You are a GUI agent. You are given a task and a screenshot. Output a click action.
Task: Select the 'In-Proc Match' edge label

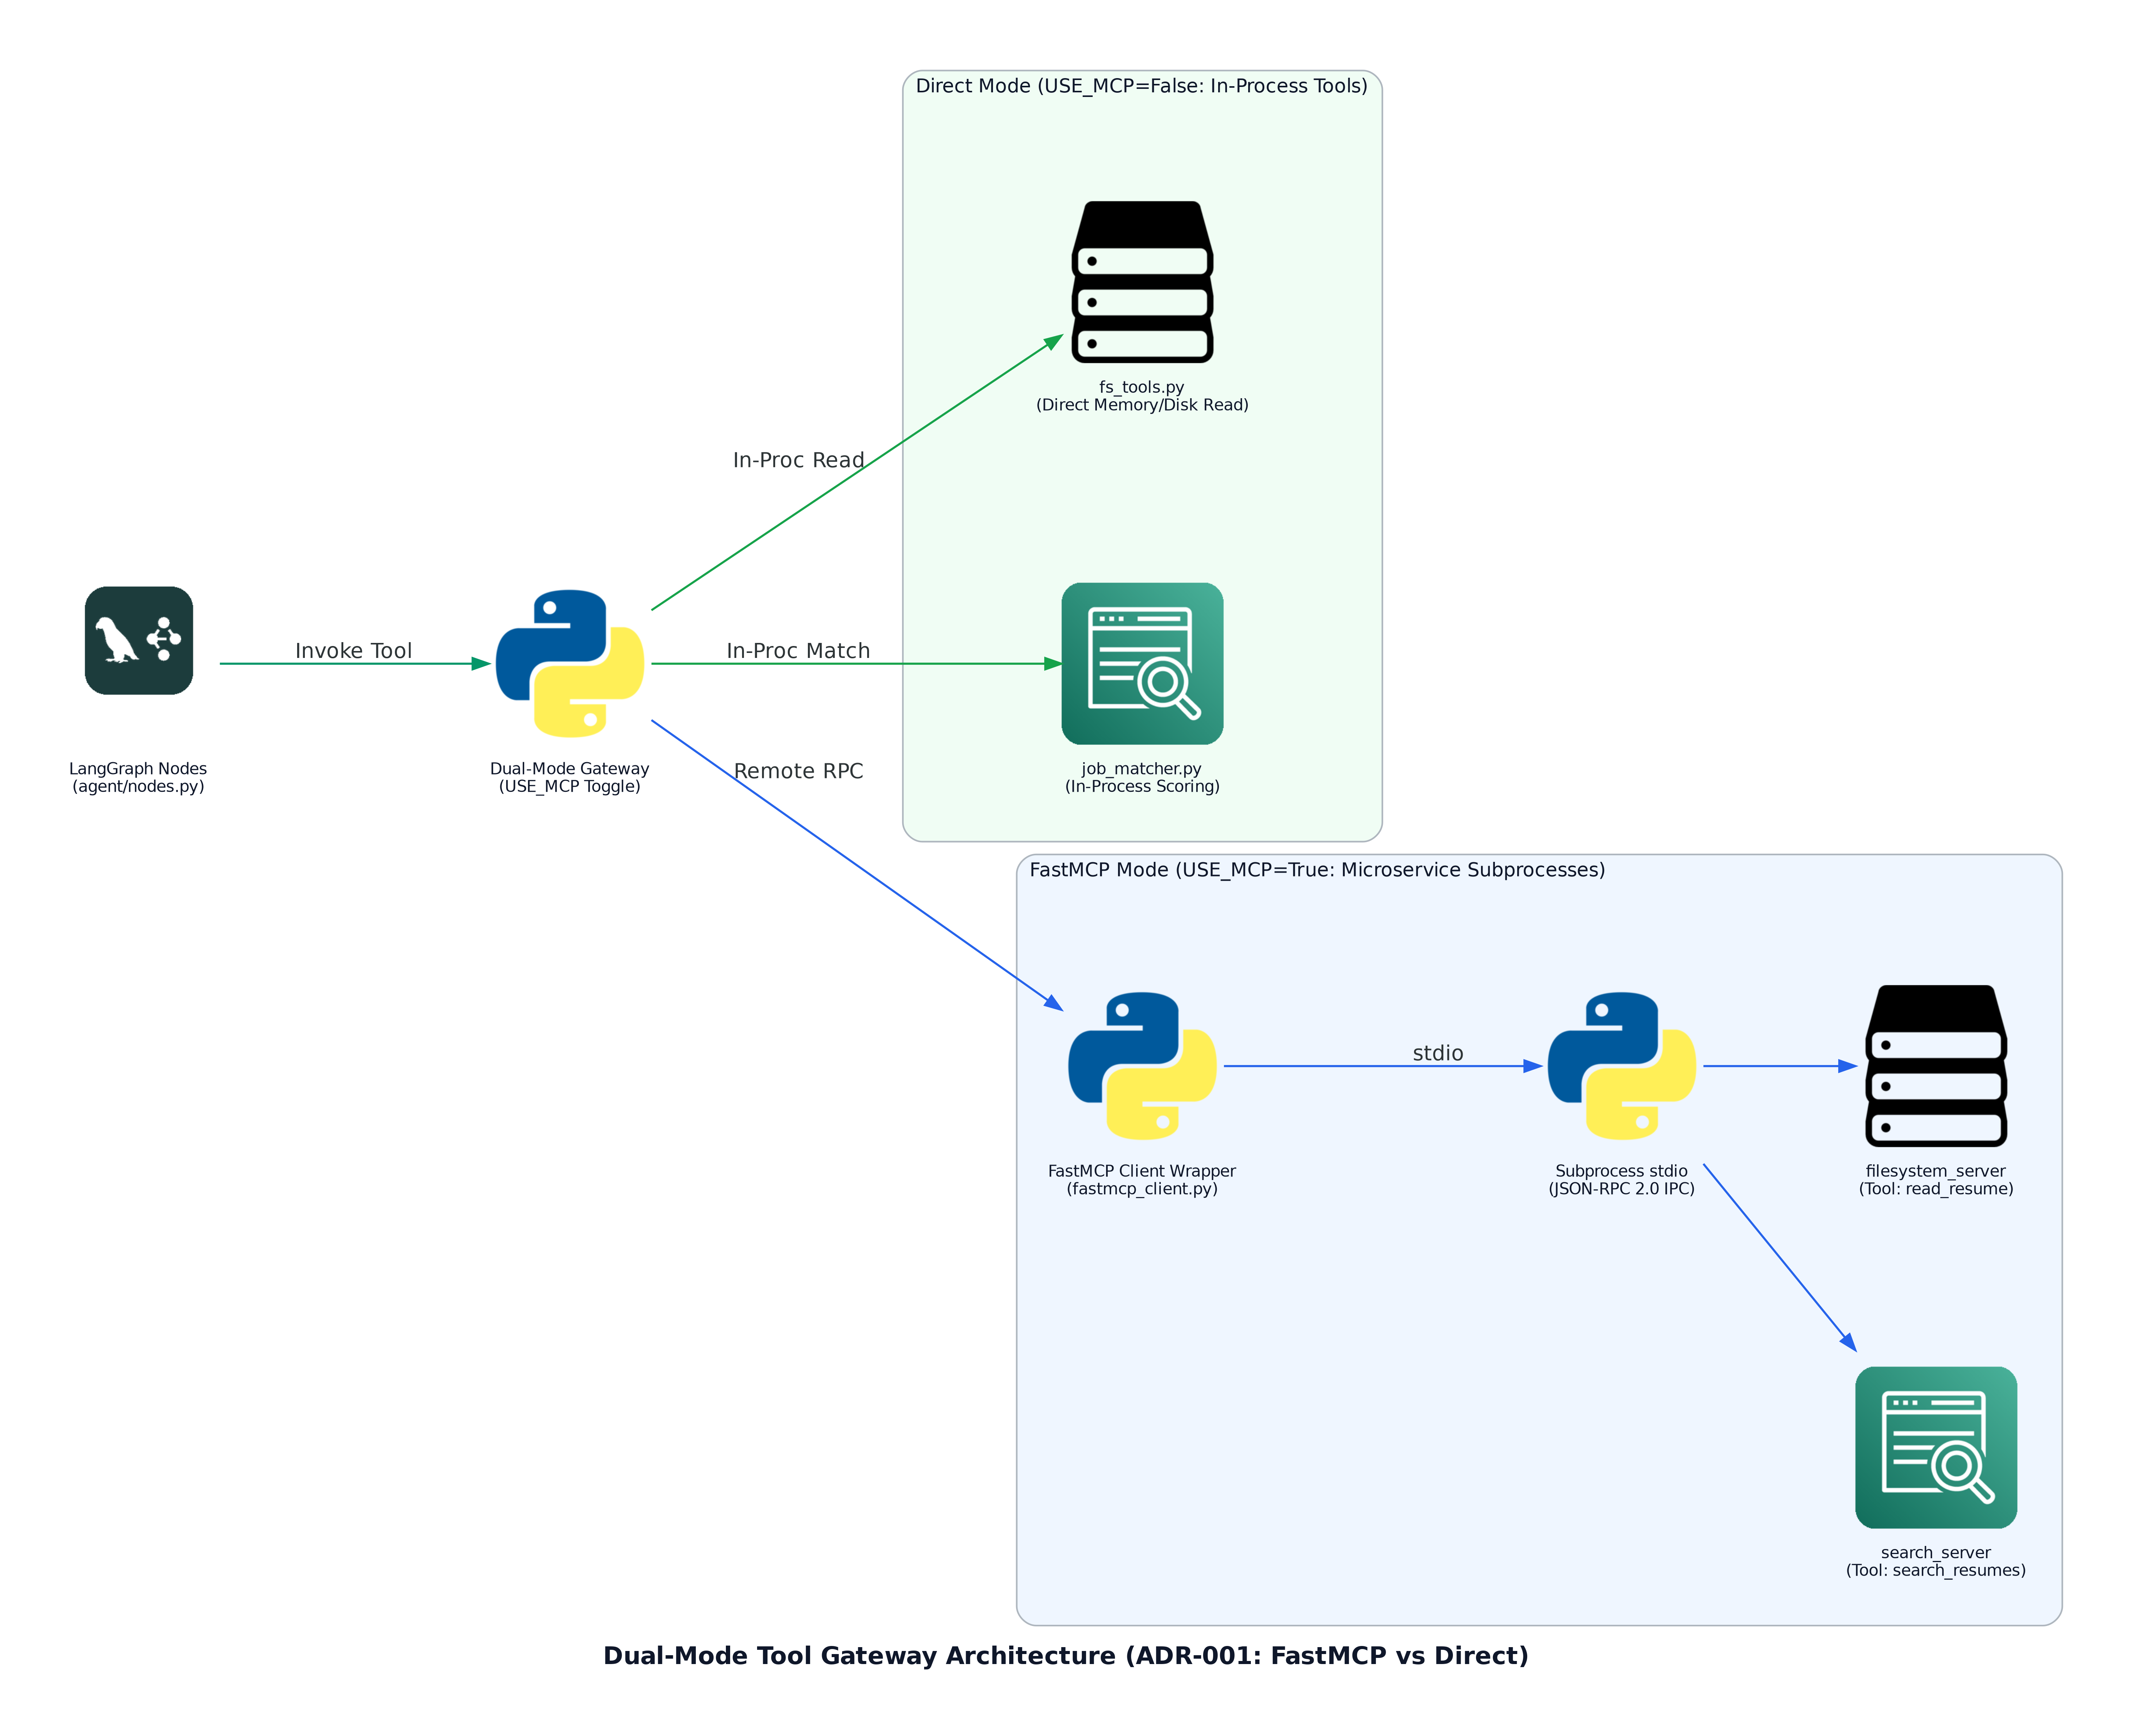tap(798, 651)
